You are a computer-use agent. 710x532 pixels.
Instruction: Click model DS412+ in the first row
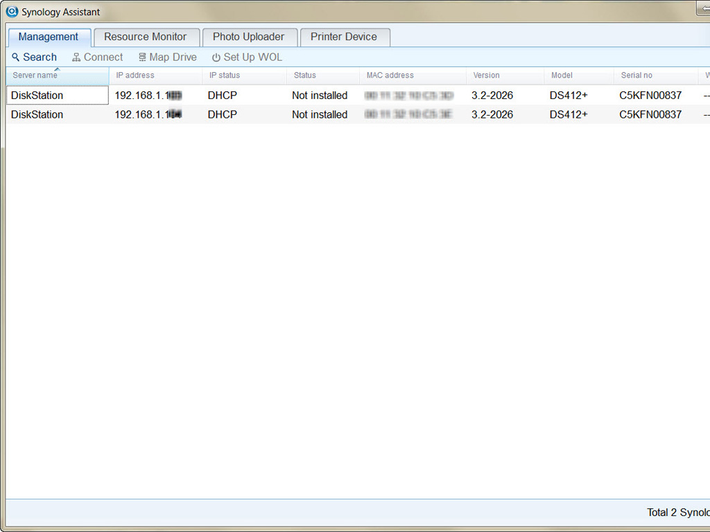pos(569,96)
